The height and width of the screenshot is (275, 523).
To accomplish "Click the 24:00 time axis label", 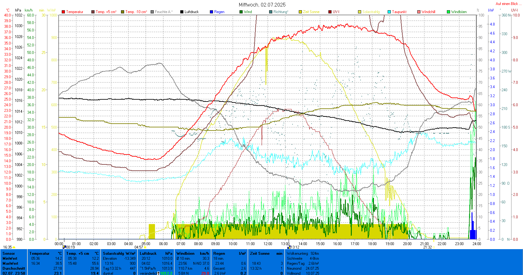I will 477,244.
